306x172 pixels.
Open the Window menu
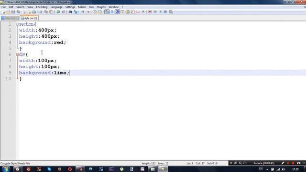coord(114,7)
